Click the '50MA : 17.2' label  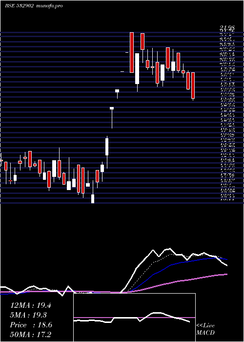point(31,335)
